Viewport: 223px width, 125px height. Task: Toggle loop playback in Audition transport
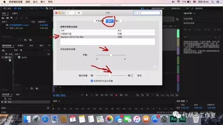coord(121,95)
